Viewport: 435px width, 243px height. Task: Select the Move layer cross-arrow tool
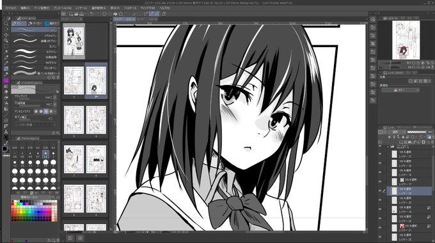[6, 35]
